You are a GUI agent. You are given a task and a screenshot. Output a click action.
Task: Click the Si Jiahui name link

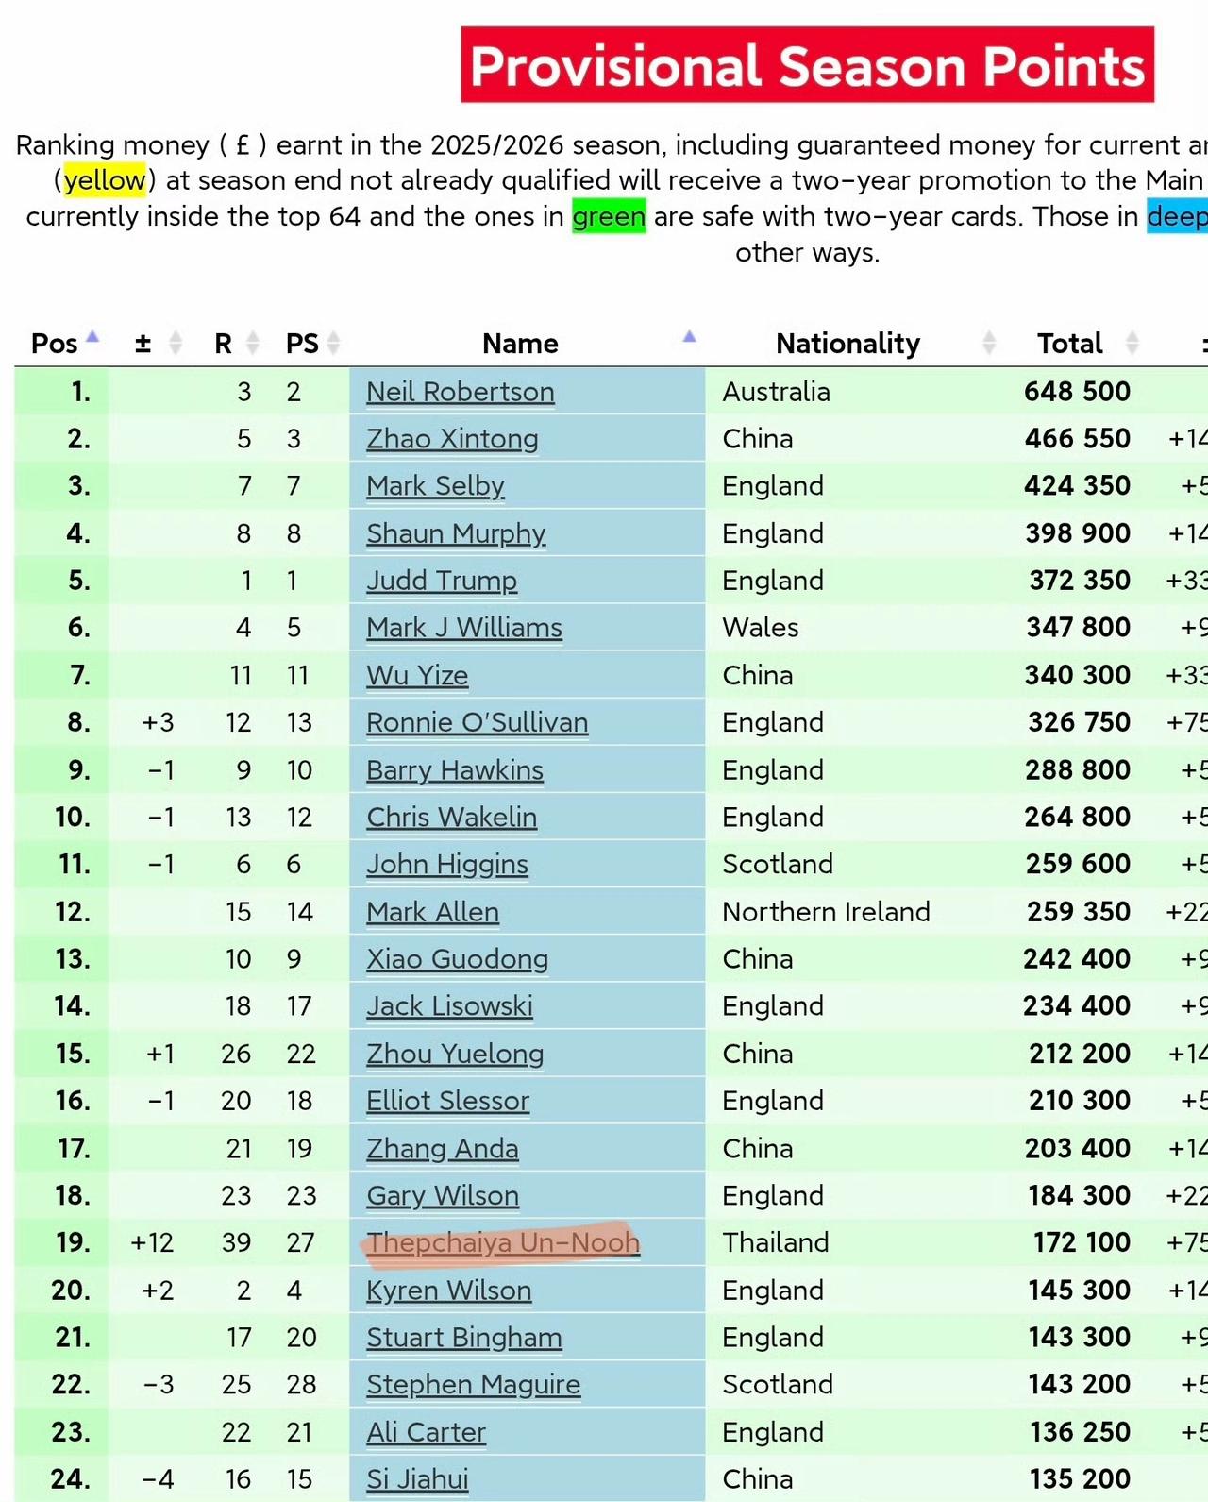pyautogui.click(x=417, y=1479)
